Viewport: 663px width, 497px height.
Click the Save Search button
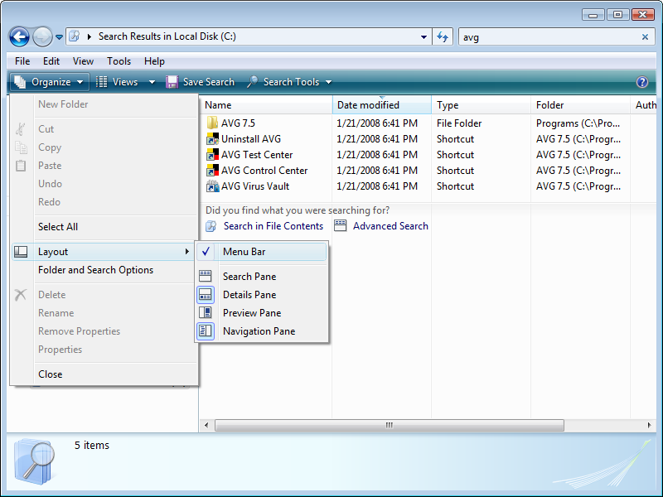(x=200, y=82)
